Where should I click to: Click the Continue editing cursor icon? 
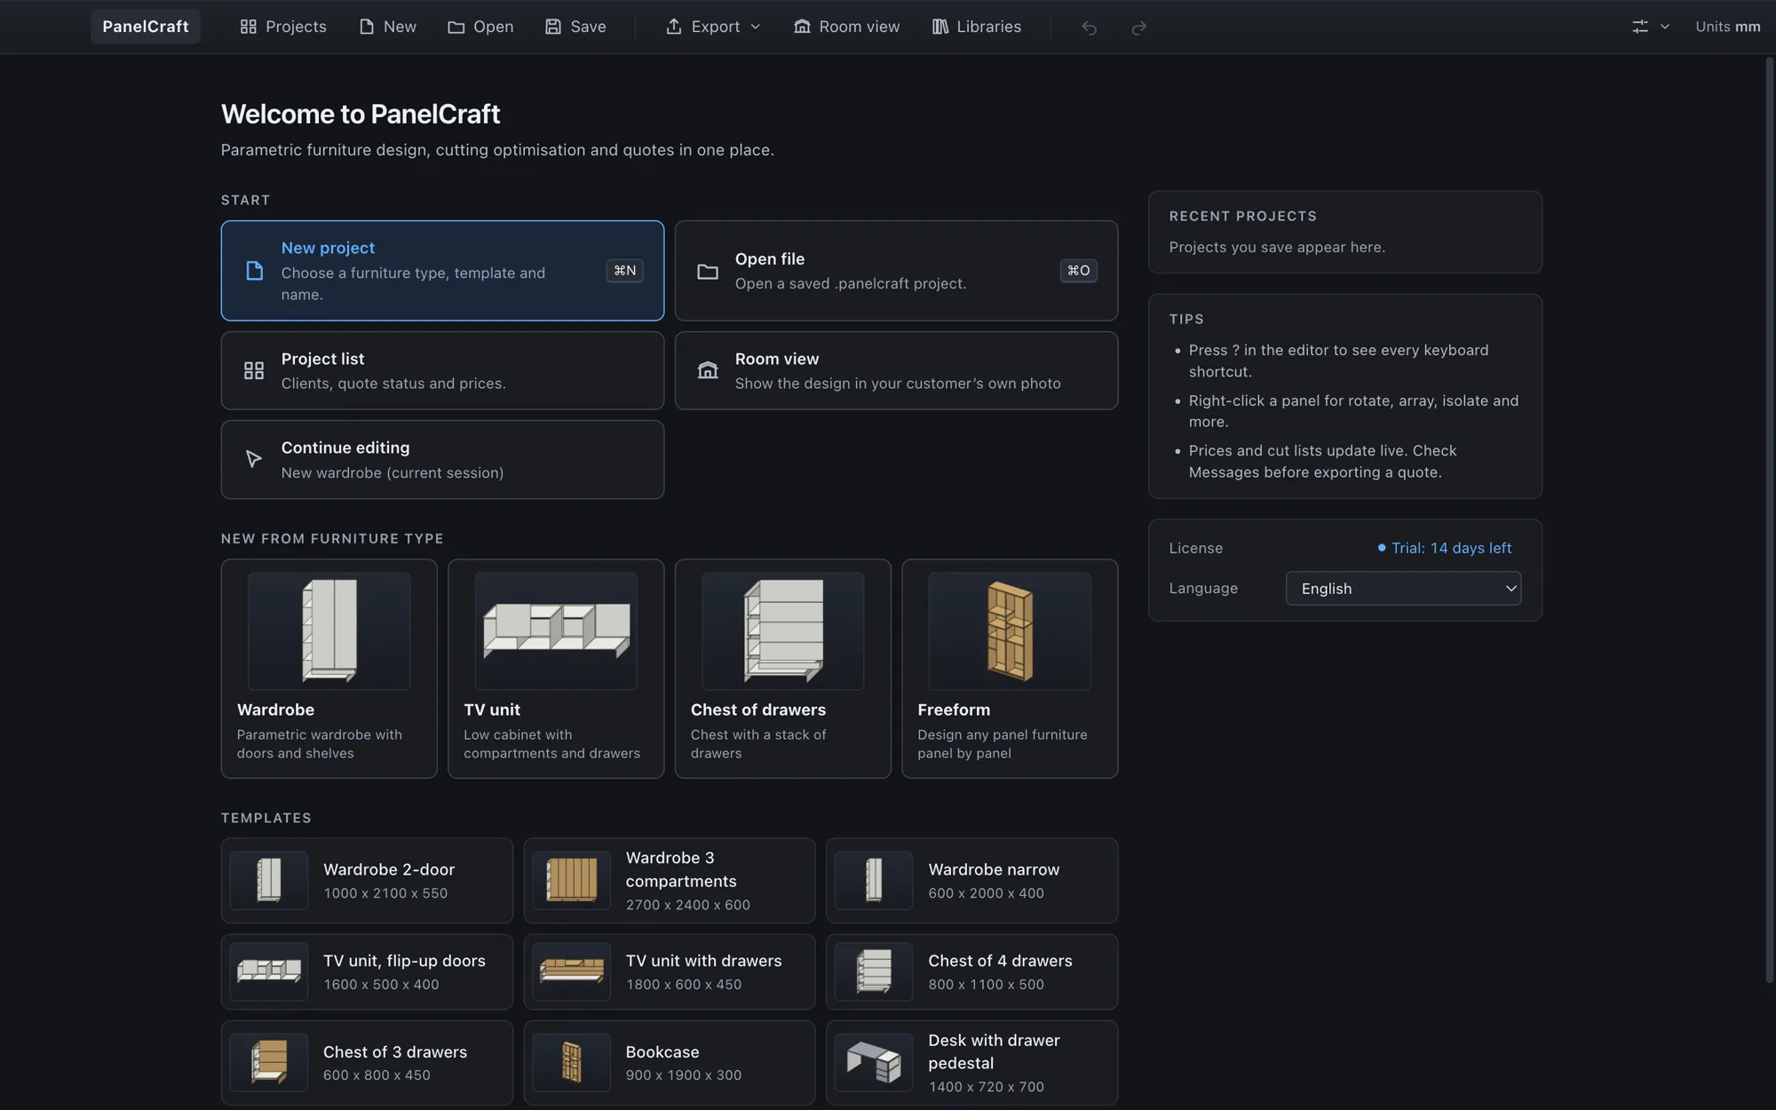tap(254, 459)
